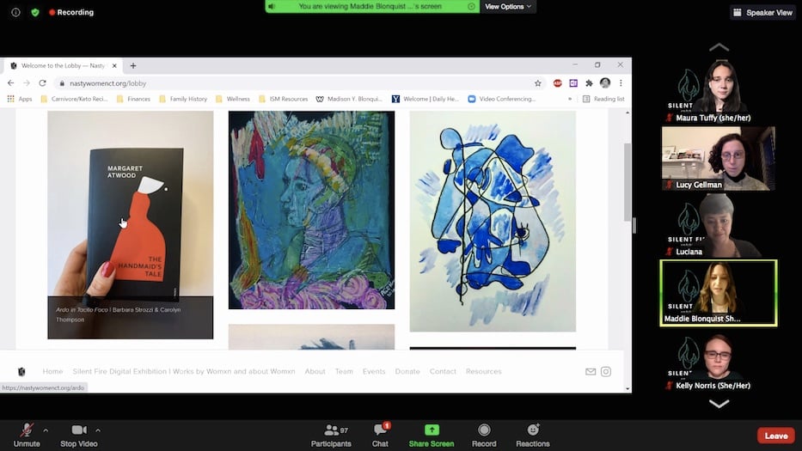
Task: Open the Extensions puzzle icon
Action: [589, 83]
